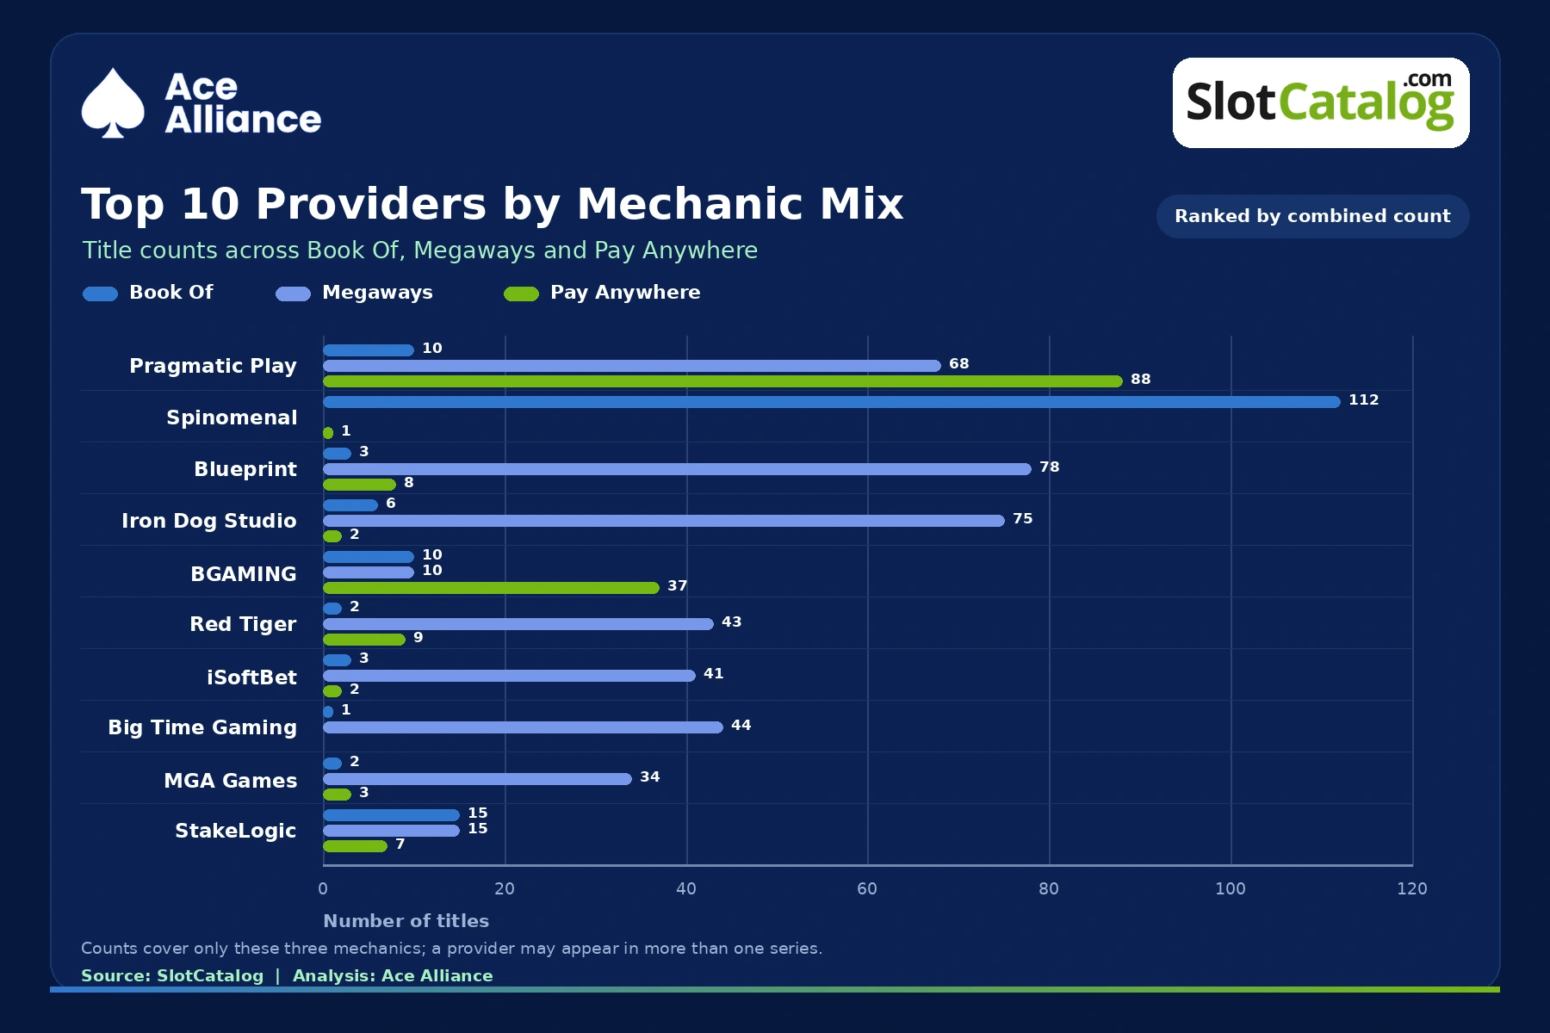The image size is (1550, 1033).
Task: Click the Analysis: Ace Alliance credit
Action: (393, 976)
